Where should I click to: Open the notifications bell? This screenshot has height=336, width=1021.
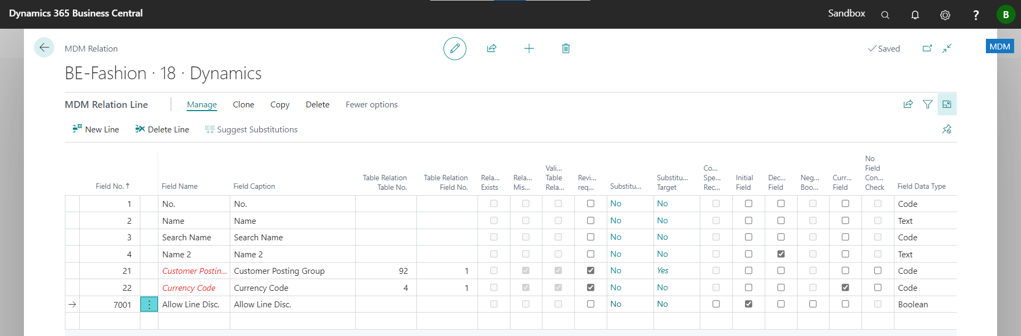coord(915,15)
